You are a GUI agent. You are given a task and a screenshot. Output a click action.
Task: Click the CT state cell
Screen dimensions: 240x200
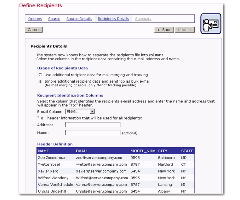[184, 164]
